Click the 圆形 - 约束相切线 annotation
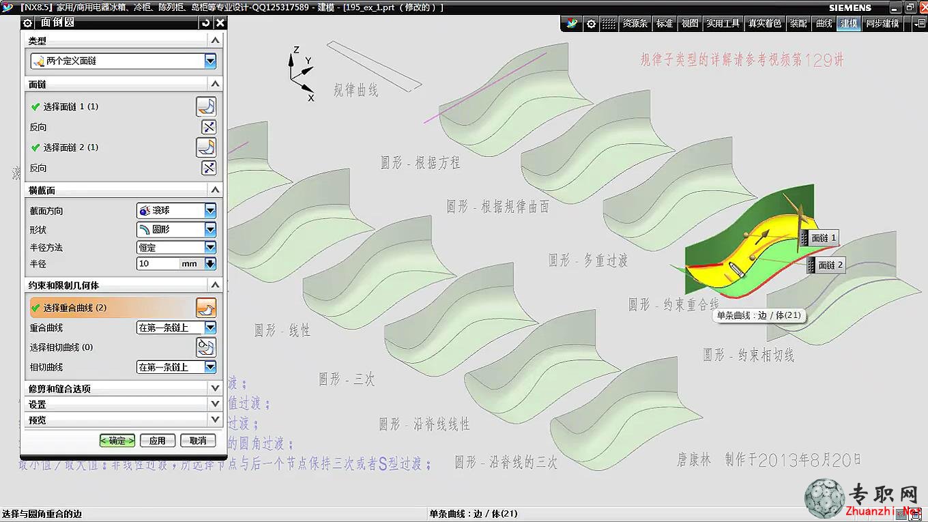The image size is (928, 522). click(749, 355)
